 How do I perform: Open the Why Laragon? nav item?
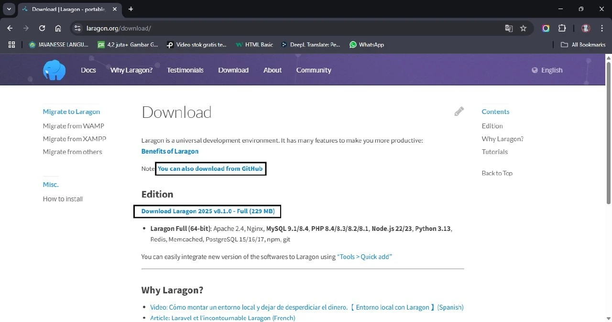(x=131, y=70)
